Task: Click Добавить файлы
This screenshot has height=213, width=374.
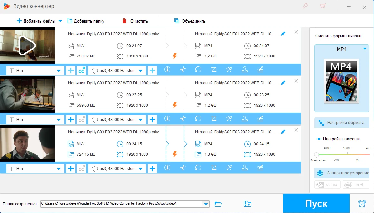Action: 36,21
